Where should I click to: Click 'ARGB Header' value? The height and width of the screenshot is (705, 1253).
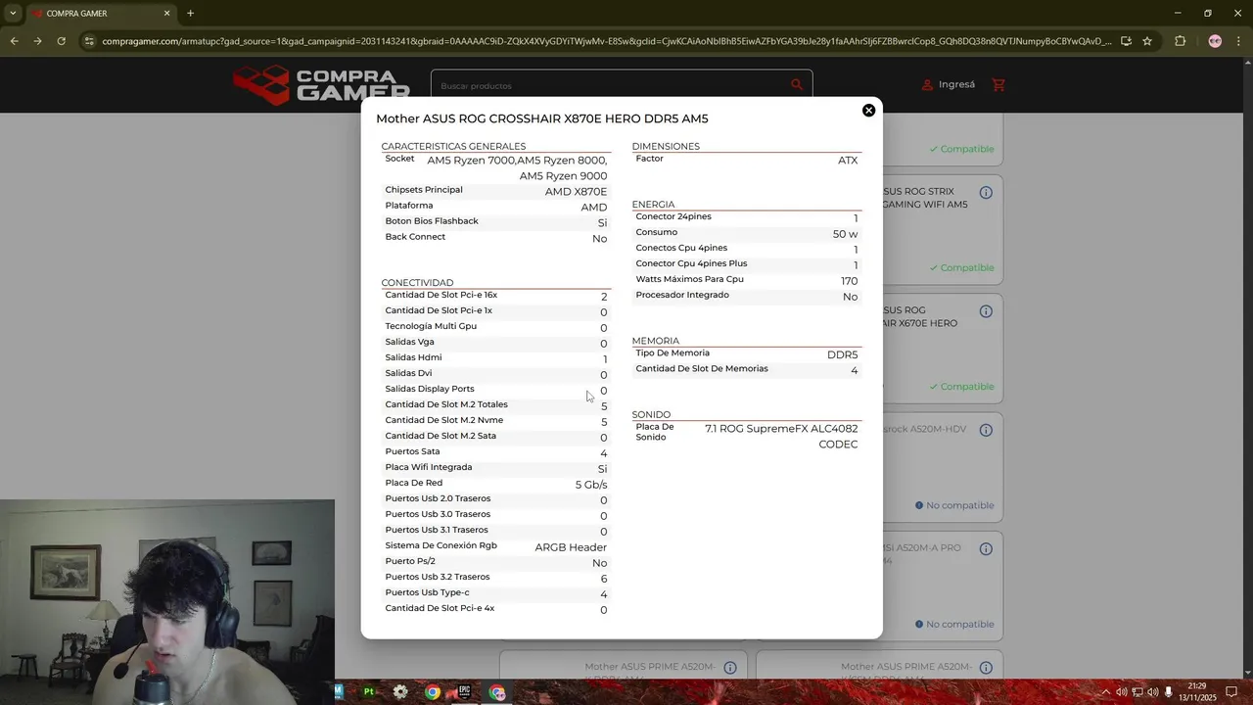571,547
